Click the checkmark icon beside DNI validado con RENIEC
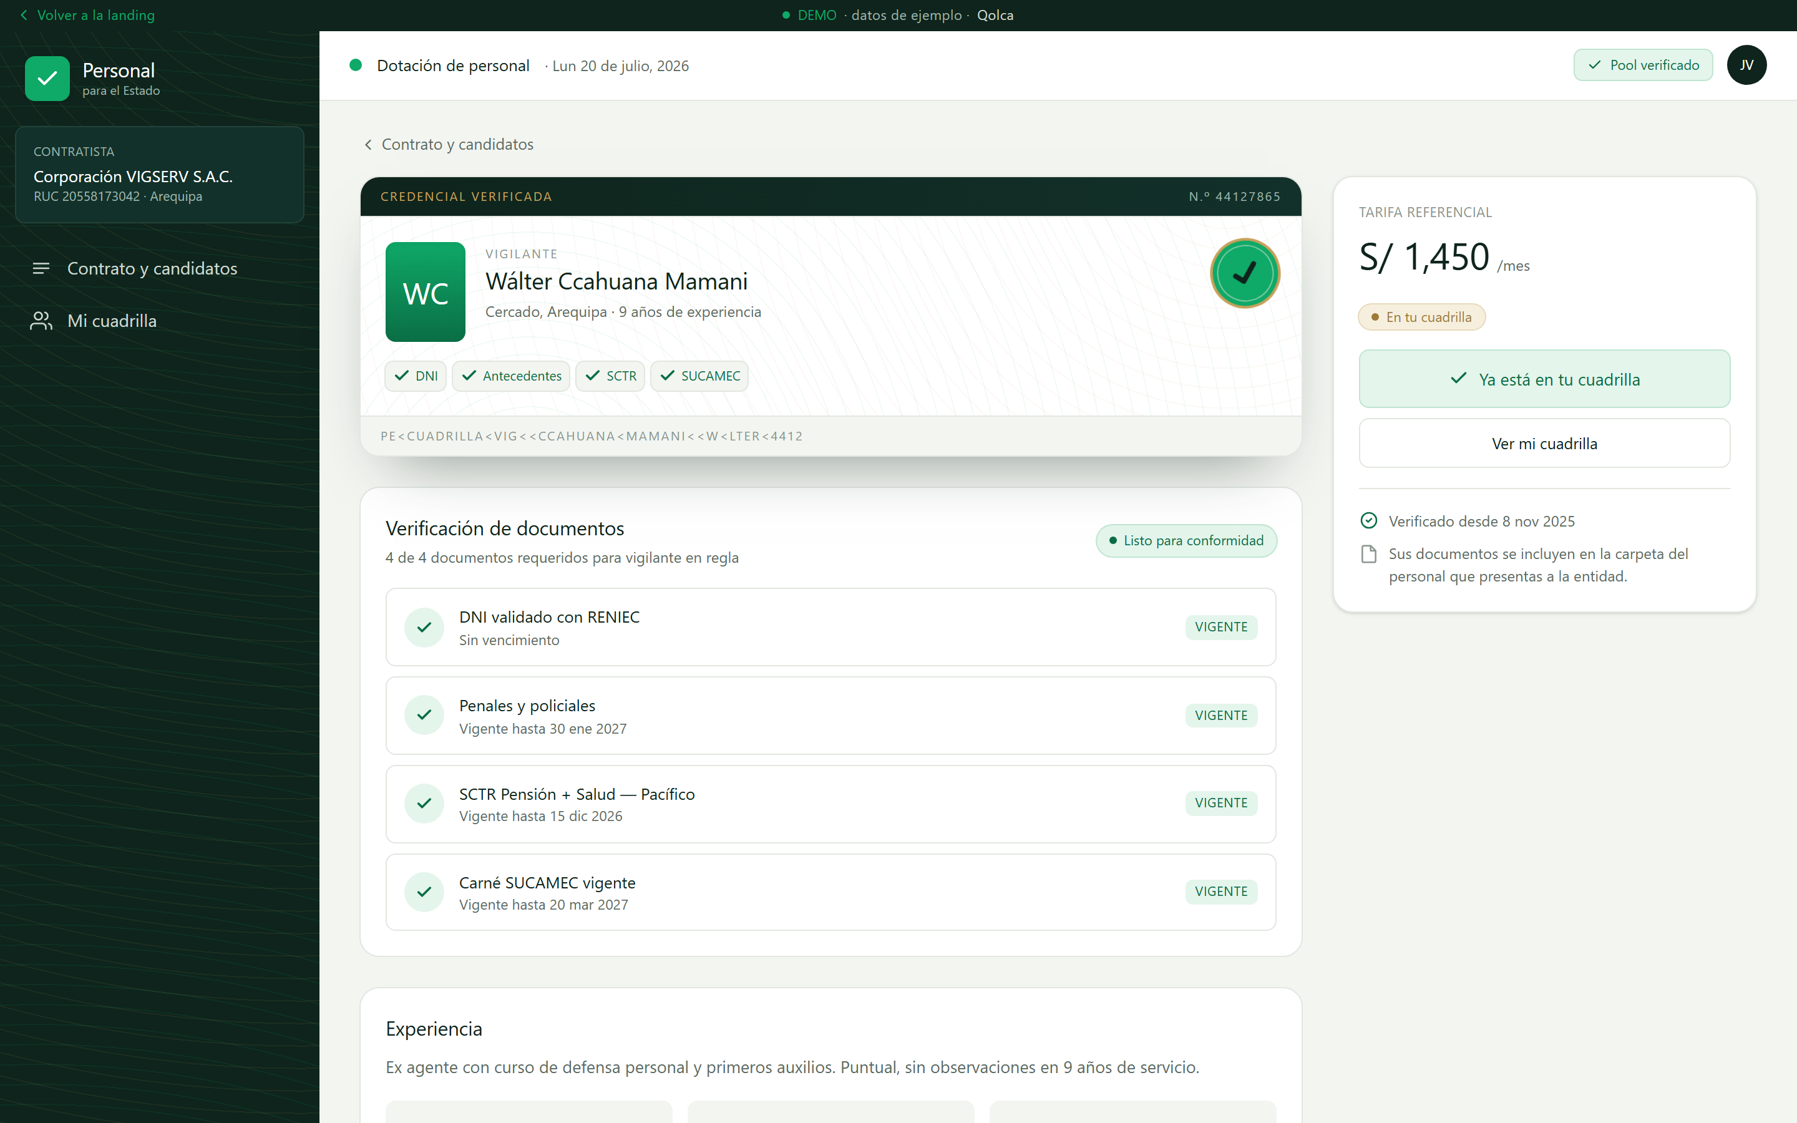 tap(424, 627)
